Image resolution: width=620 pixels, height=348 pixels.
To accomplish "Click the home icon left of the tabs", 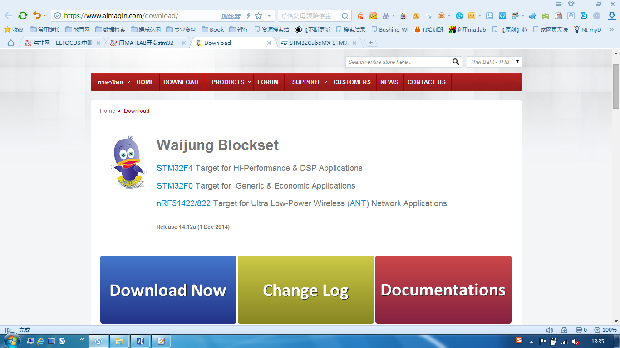I will (11, 43).
